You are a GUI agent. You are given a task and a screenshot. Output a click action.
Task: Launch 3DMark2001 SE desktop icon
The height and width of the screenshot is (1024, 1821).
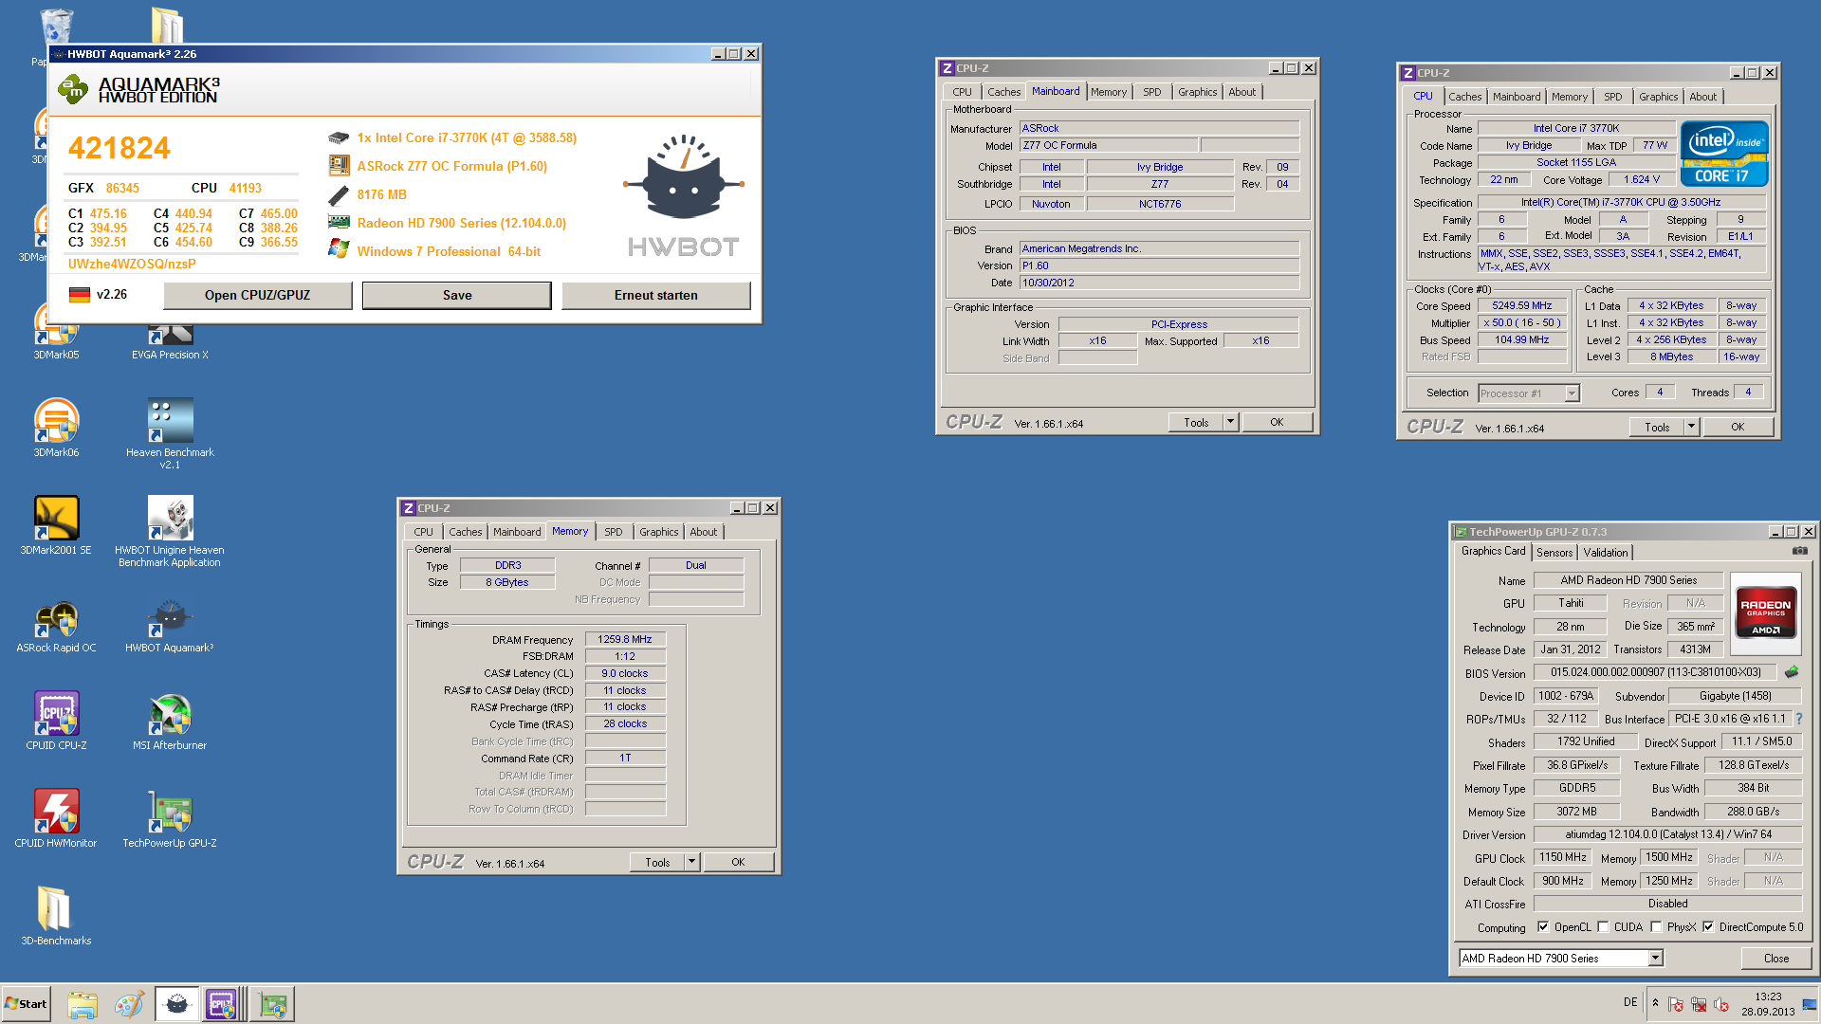click(56, 525)
